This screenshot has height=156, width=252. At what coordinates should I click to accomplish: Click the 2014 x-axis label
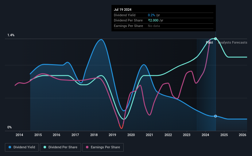(19, 135)
